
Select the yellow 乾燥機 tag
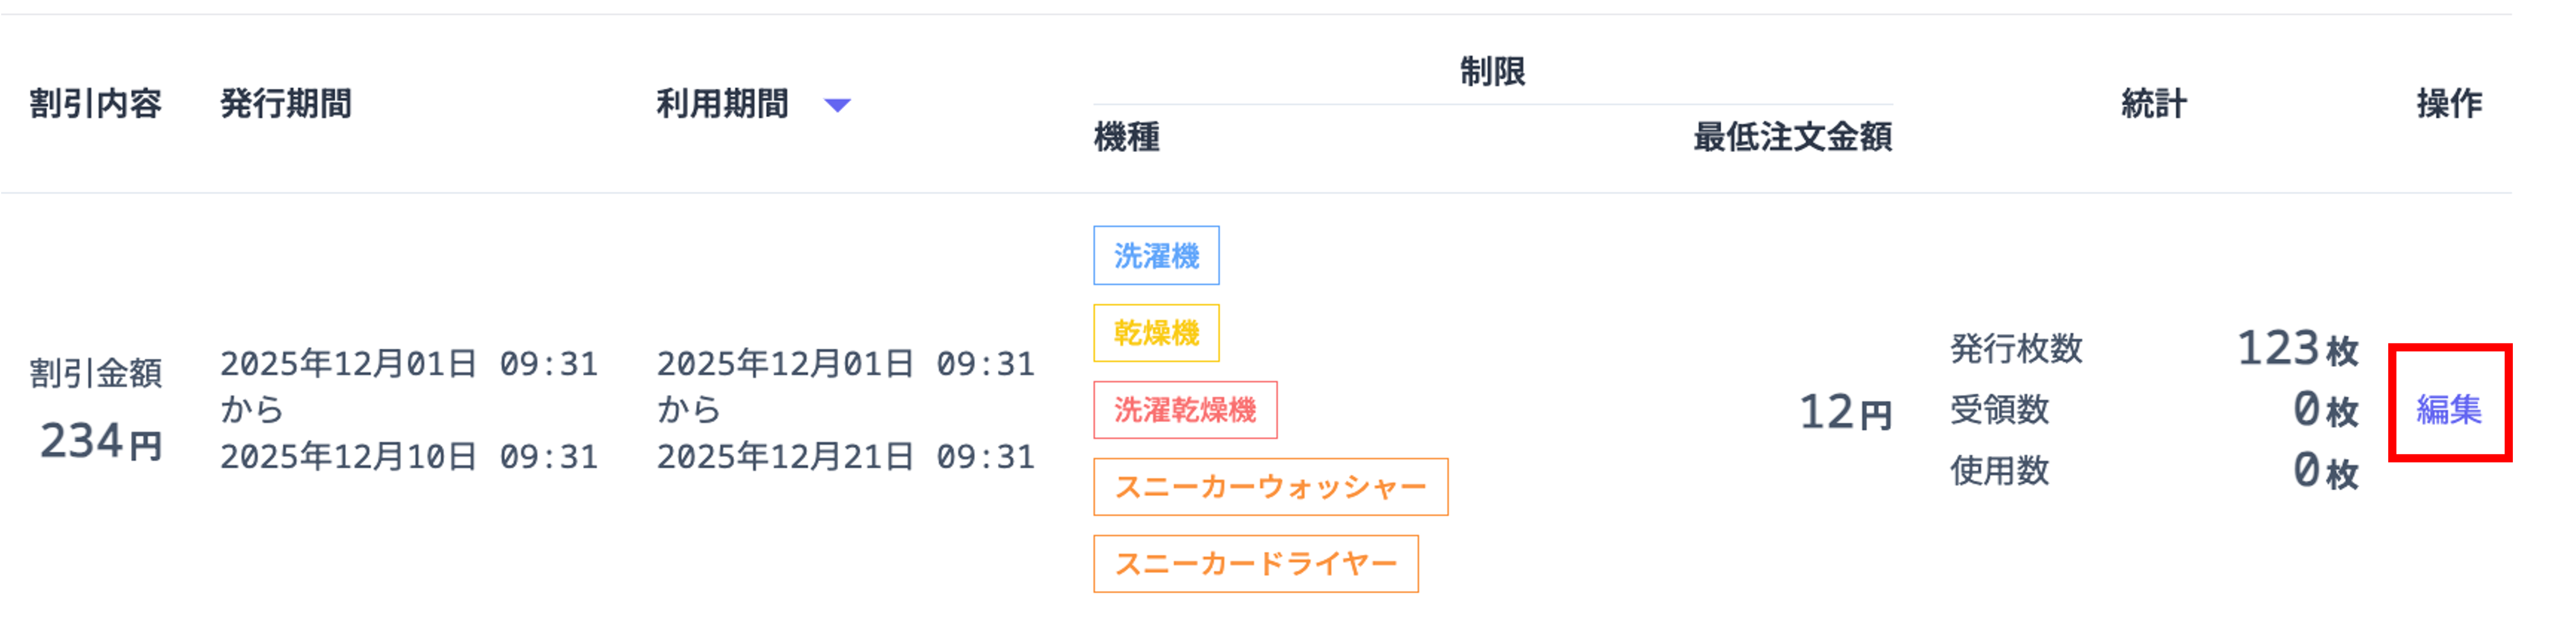click(1156, 332)
